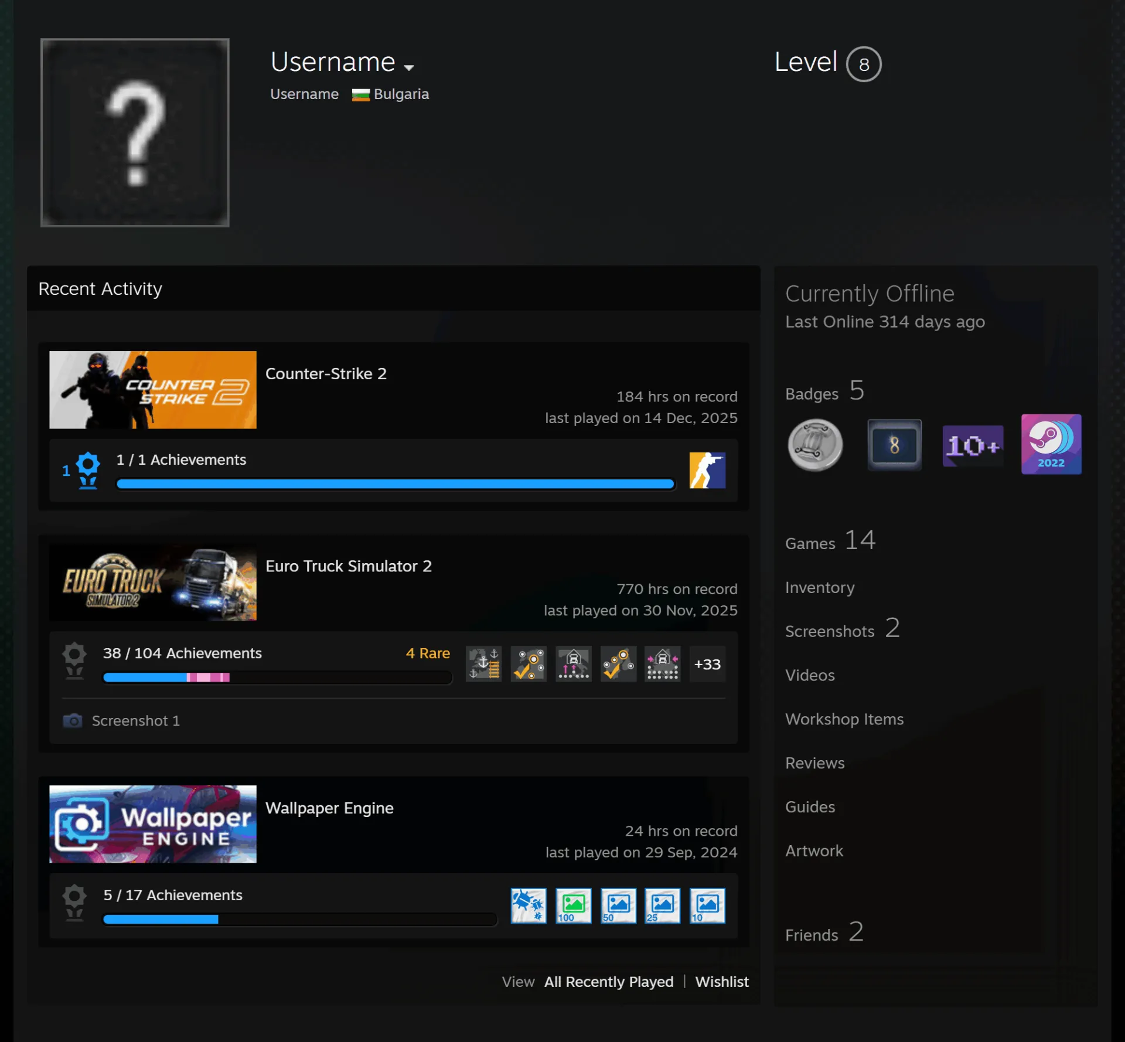
Task: Go to Workshop Items
Action: click(x=844, y=719)
